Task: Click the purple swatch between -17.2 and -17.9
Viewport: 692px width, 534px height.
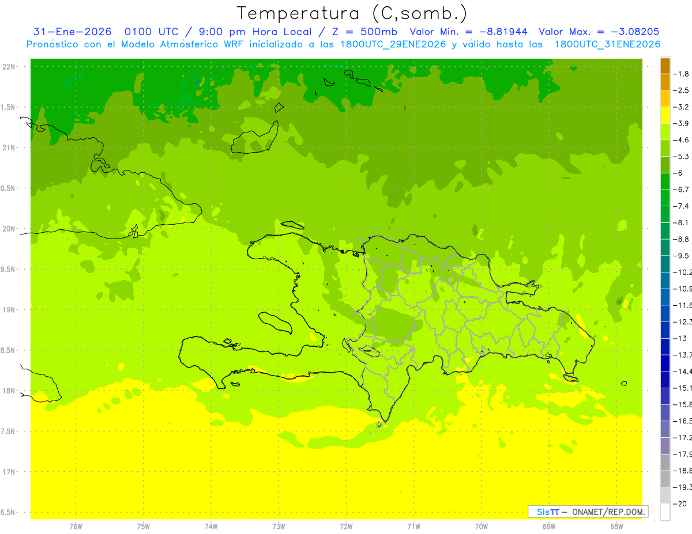Action: tap(665, 446)
